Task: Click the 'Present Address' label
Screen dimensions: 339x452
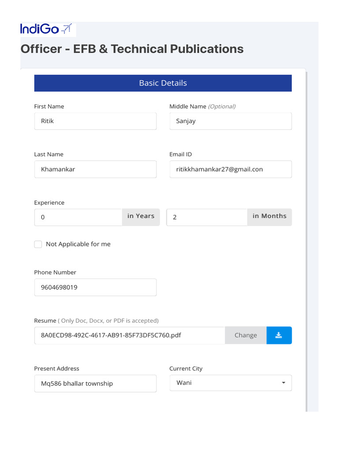Action: coord(56,369)
